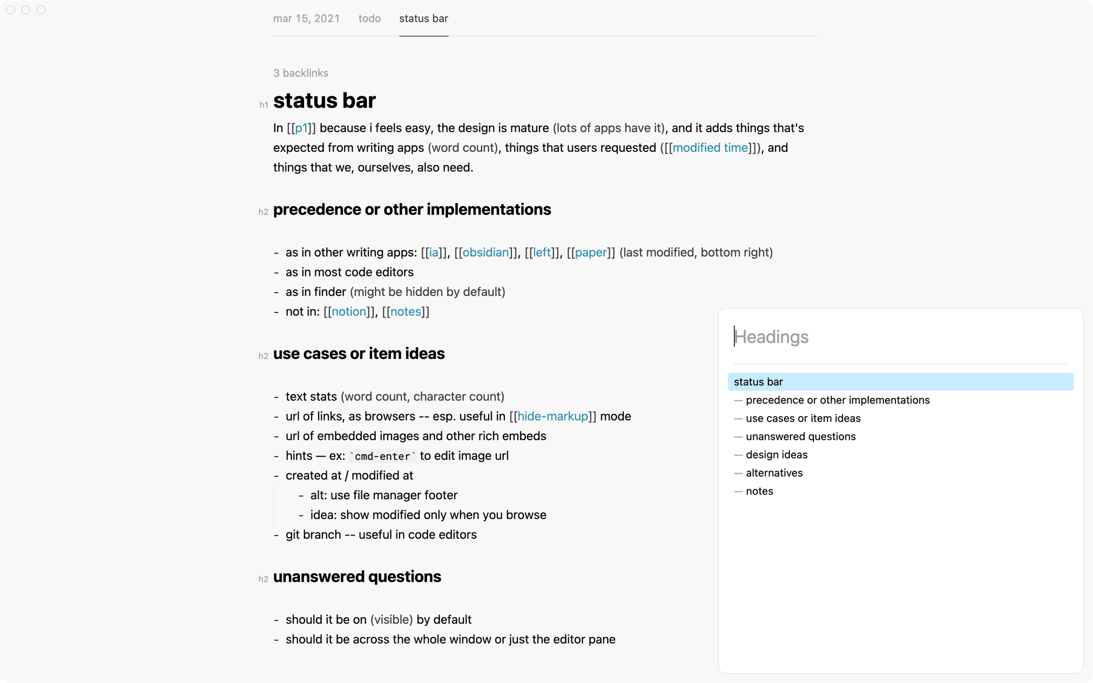1093x683 pixels.
Task: Click the Headings search input field
Action: pos(864,337)
